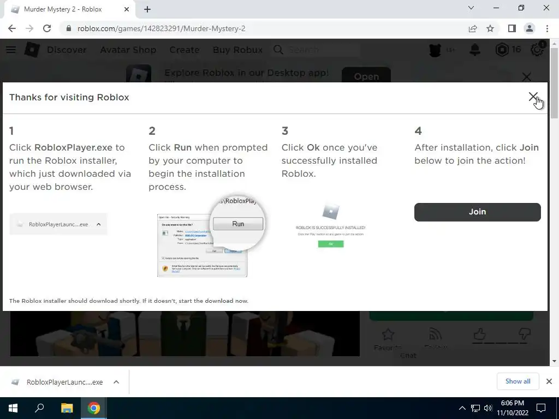Open the Chrome profile icon
Screen dimensions: 559x419
coord(530,28)
